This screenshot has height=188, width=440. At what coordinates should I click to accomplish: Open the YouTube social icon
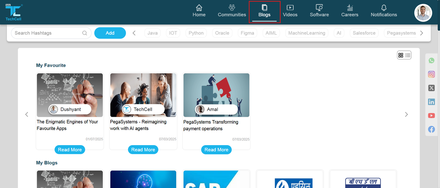[431, 116]
